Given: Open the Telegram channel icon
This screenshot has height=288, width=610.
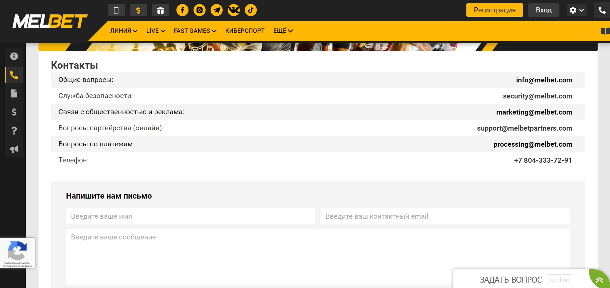Looking at the screenshot, I should (217, 10).
